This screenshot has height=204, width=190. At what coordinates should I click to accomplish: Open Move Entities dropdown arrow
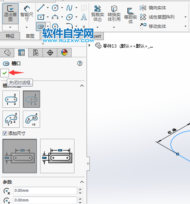pos(185,26)
